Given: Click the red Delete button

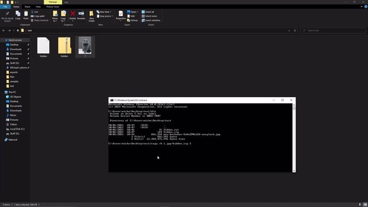Looking at the screenshot, I should tap(73, 16).
